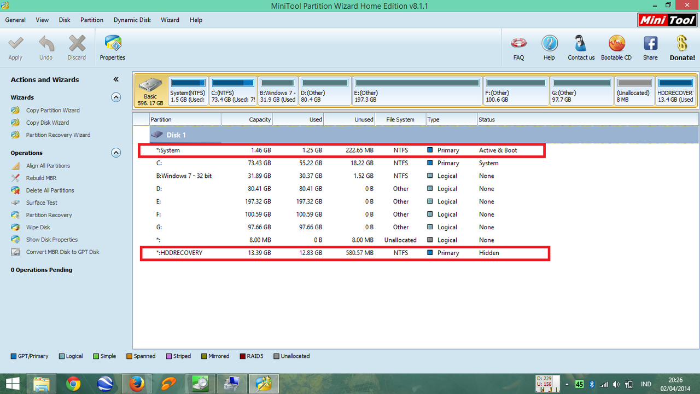Select the Unallocated 8 MB disk map block
Viewport: 700px width, 394px height.
click(634, 91)
